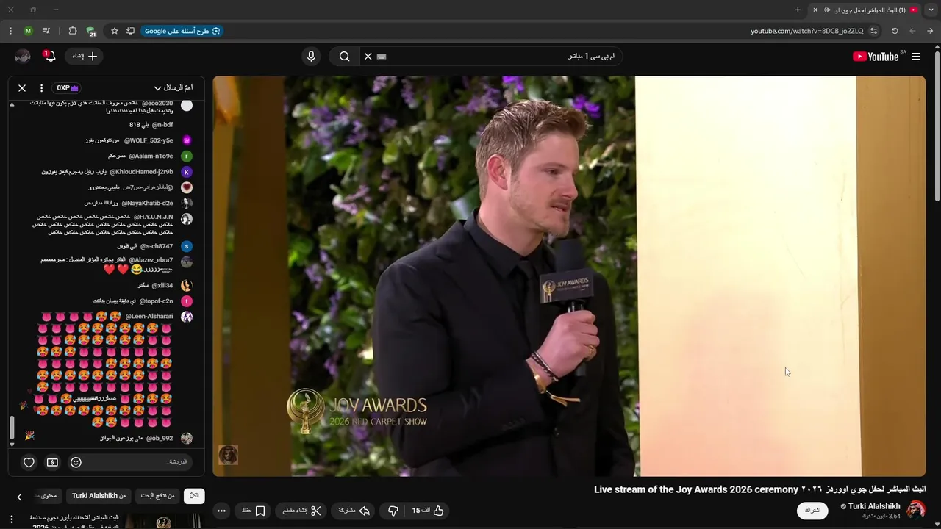941x529 pixels.
Task: Close the live chat panel
Action: (x=22, y=88)
